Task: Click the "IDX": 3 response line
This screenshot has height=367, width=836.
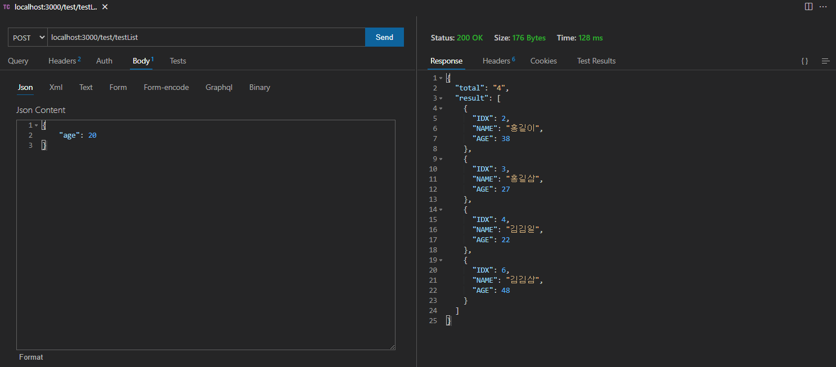Action: click(x=491, y=169)
